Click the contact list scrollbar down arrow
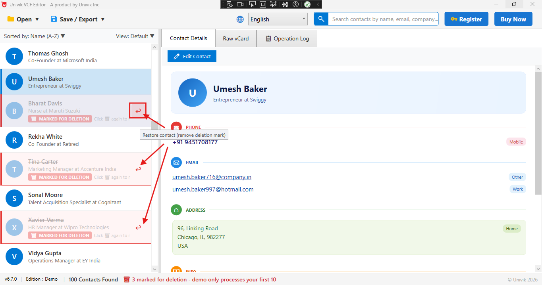 [x=155, y=269]
